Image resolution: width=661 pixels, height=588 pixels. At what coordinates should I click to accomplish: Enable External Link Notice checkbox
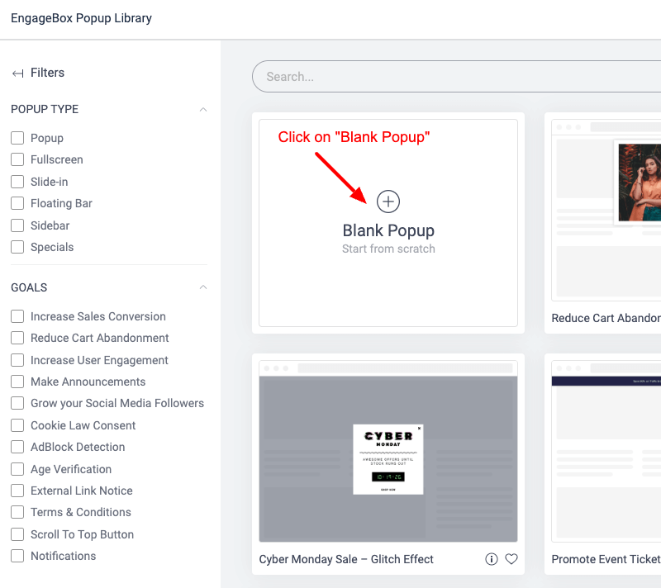17,491
